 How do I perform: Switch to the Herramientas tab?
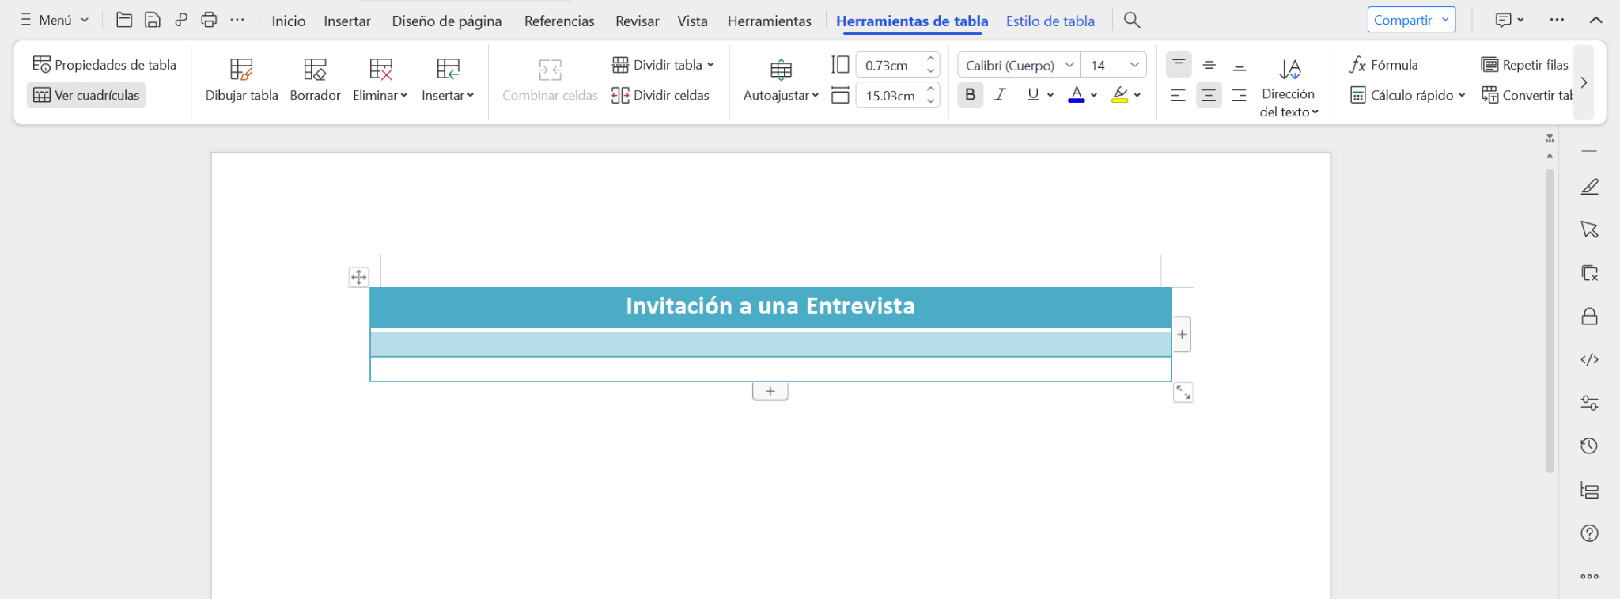click(770, 21)
